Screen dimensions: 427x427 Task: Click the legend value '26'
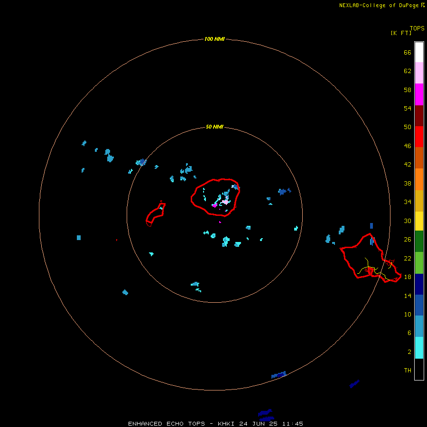click(x=408, y=240)
